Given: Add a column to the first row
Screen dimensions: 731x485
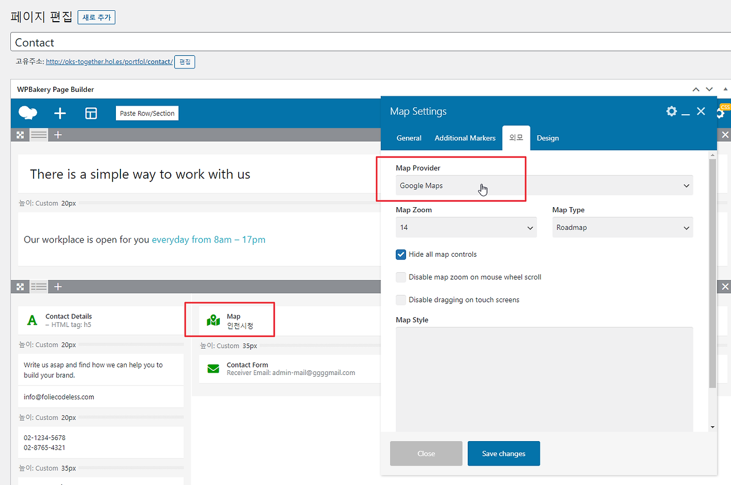Looking at the screenshot, I should tap(58, 135).
